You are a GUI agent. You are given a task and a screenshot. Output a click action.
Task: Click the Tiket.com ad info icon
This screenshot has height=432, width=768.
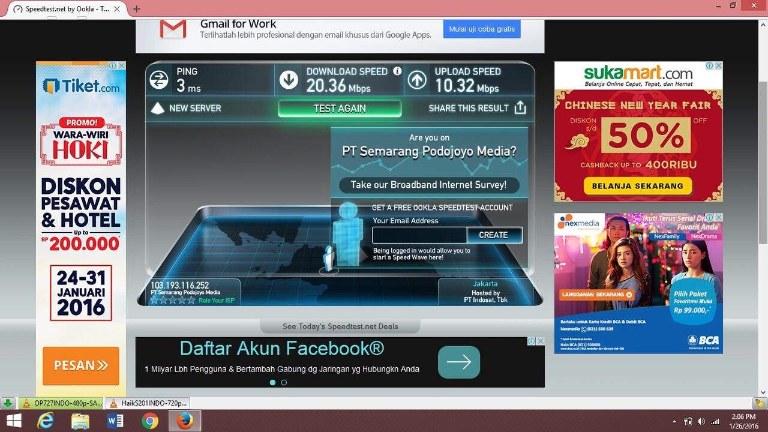click(x=113, y=65)
